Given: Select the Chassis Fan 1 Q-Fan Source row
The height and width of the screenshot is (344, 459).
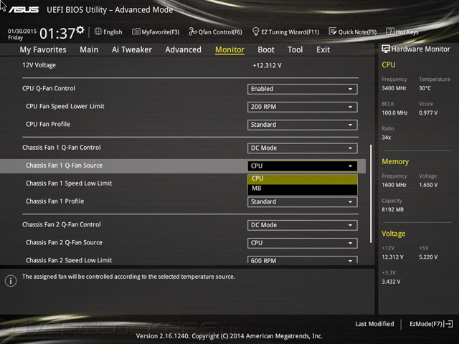Looking at the screenshot, I should [183, 166].
